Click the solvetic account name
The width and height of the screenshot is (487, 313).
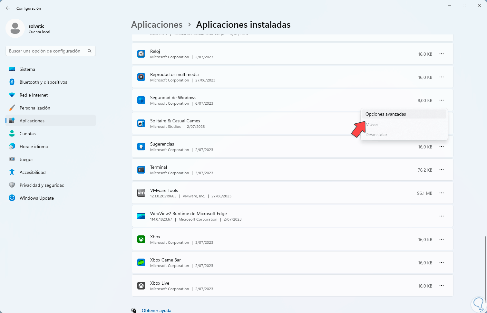(x=36, y=26)
